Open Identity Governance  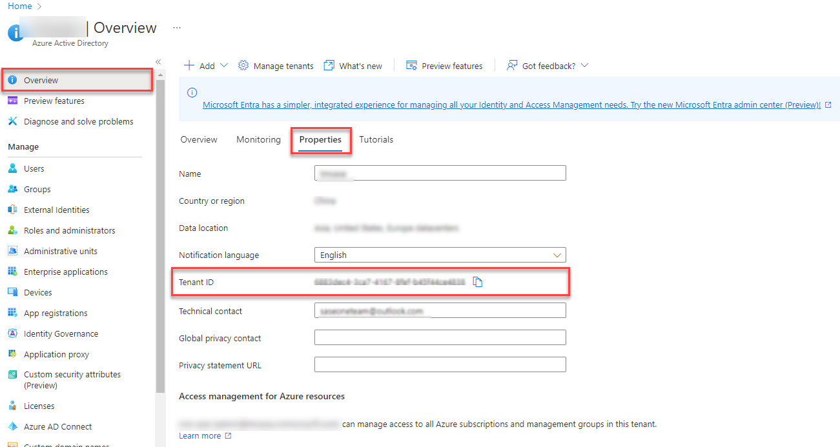pos(61,333)
